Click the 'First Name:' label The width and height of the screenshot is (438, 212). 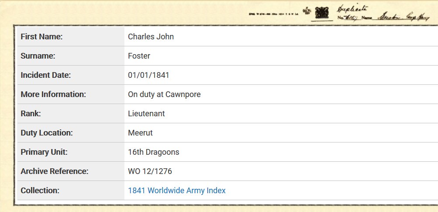[41, 37]
